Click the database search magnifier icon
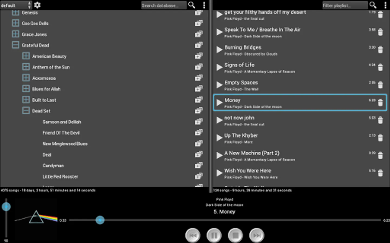The height and width of the screenshot is (243, 390). (x=192, y=5)
